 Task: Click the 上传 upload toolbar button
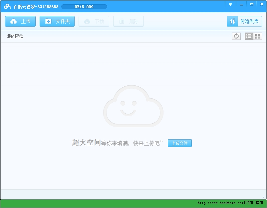20,21
